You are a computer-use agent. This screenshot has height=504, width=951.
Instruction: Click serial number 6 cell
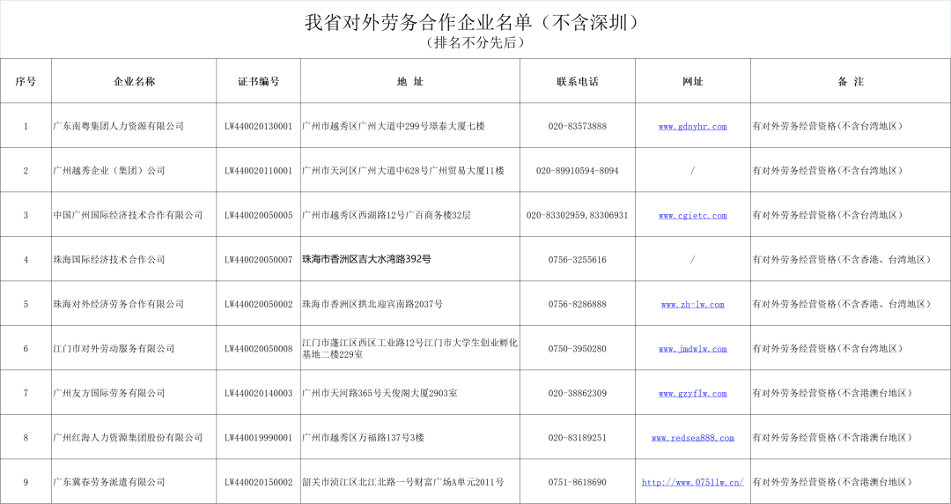(26, 349)
